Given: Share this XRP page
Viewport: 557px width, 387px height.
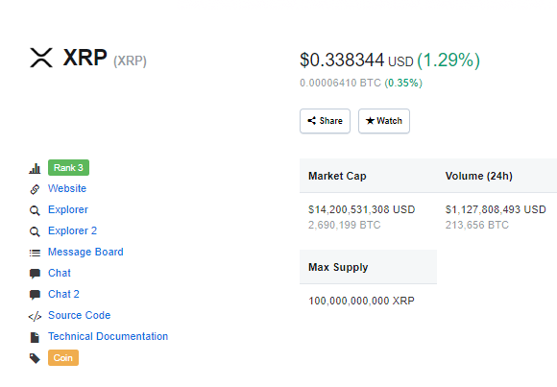Looking at the screenshot, I should point(325,121).
